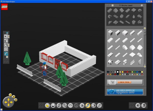
Task: Select the red door on the house
Action: pyautogui.click(x=57, y=64)
